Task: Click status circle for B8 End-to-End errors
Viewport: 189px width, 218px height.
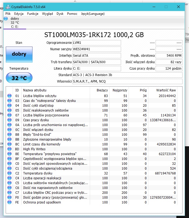Action: point(9,135)
